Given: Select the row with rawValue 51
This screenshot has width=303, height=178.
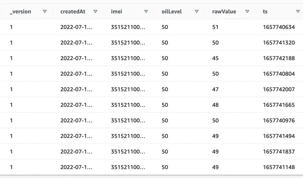Looking at the screenshot, I should 151,27.
